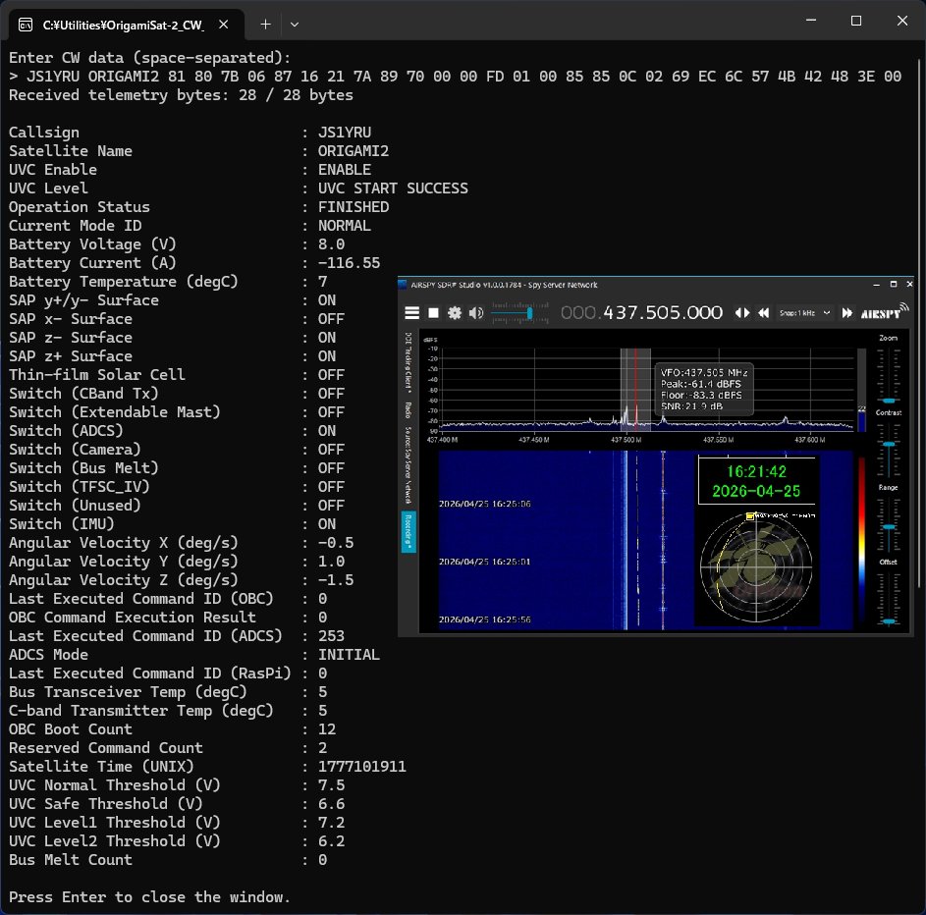Adjust the Offset slider
The width and height of the screenshot is (926, 915).
889,598
